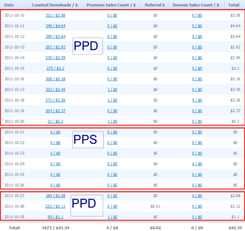
Task: Open premium sales link for 2011-10-27
Action: (112, 196)
